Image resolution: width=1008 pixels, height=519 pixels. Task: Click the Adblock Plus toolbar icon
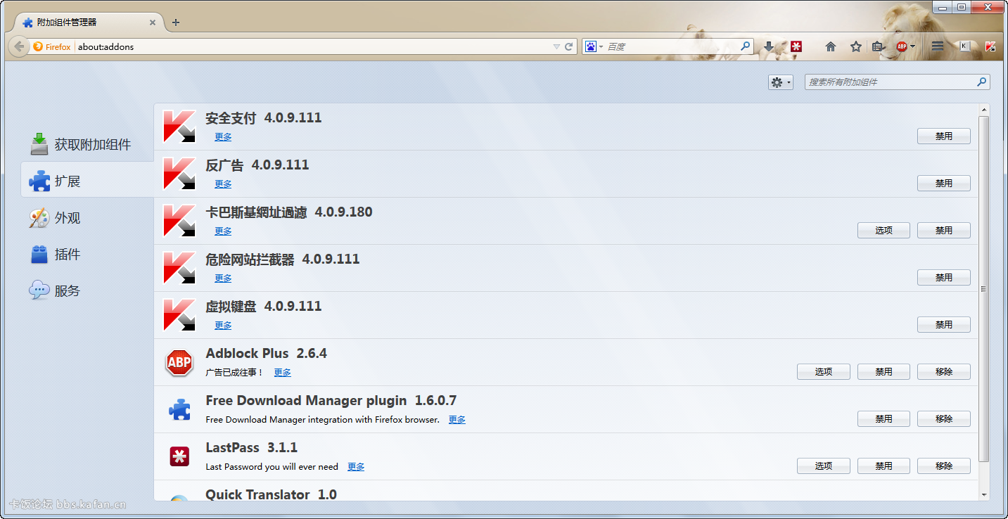click(902, 46)
